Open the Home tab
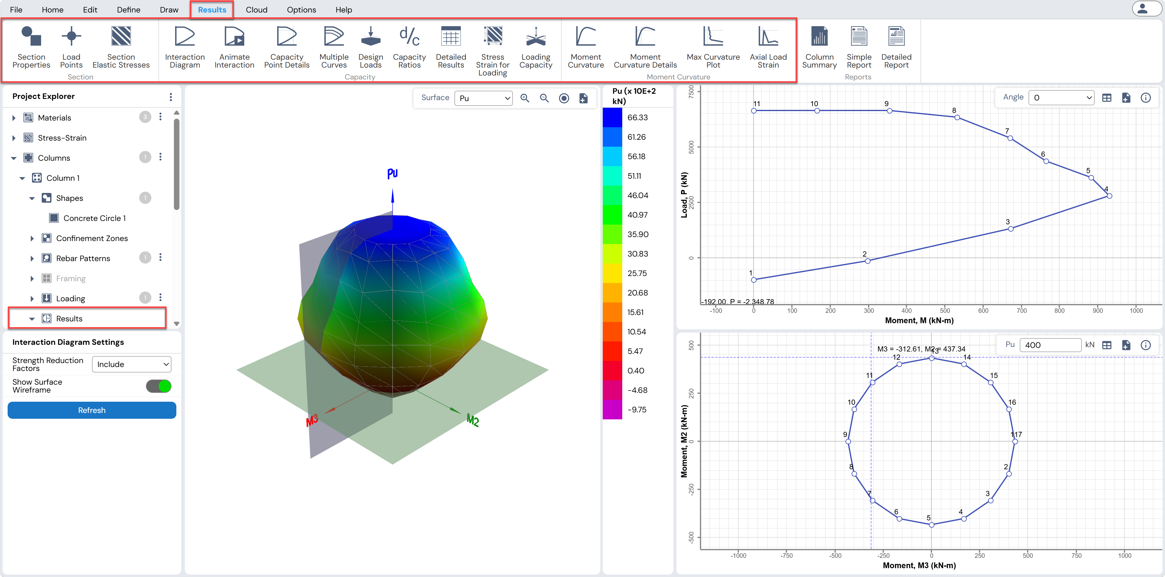 [52, 9]
